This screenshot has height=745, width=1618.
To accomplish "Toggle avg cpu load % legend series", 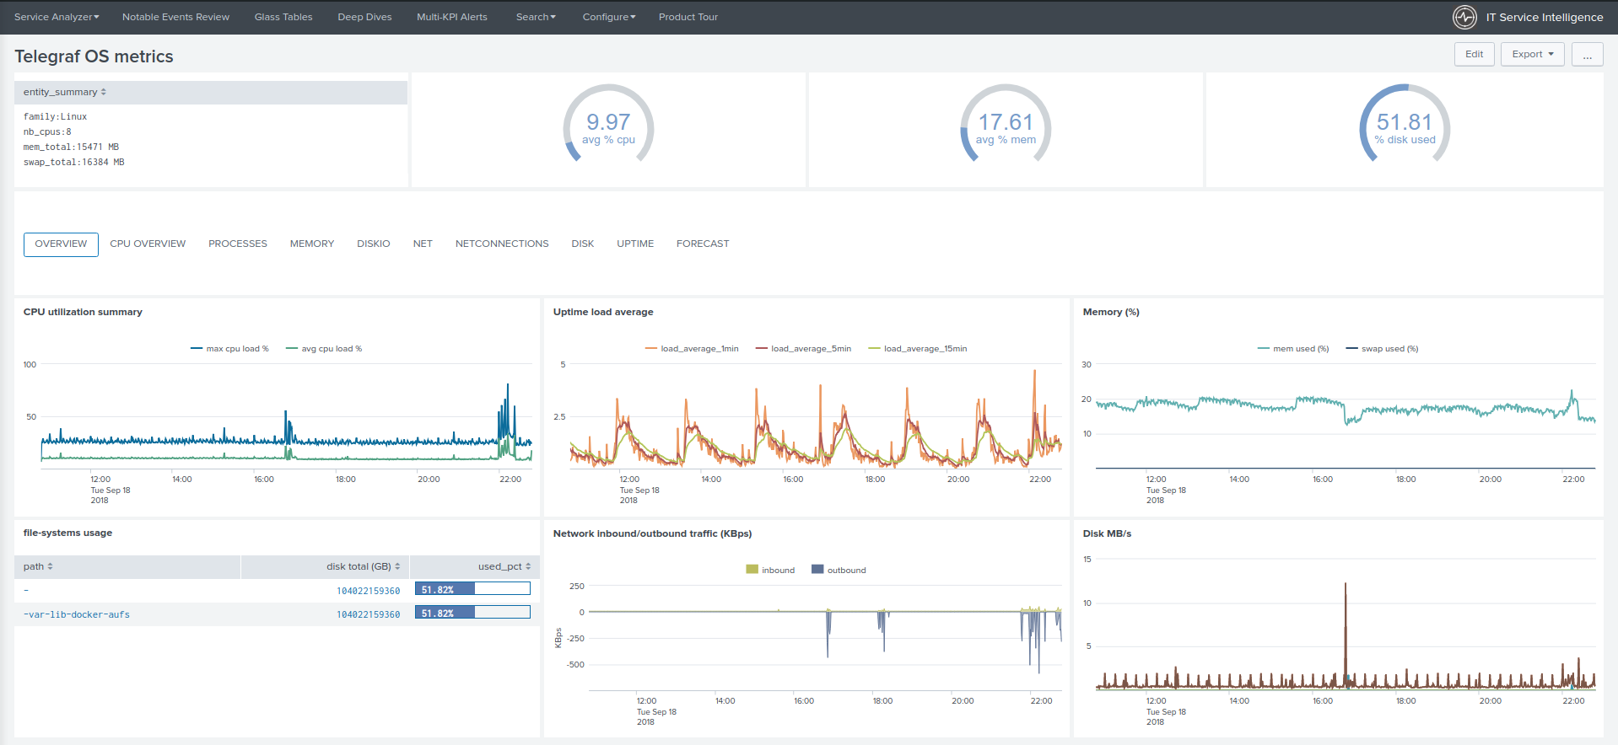I will coord(324,349).
